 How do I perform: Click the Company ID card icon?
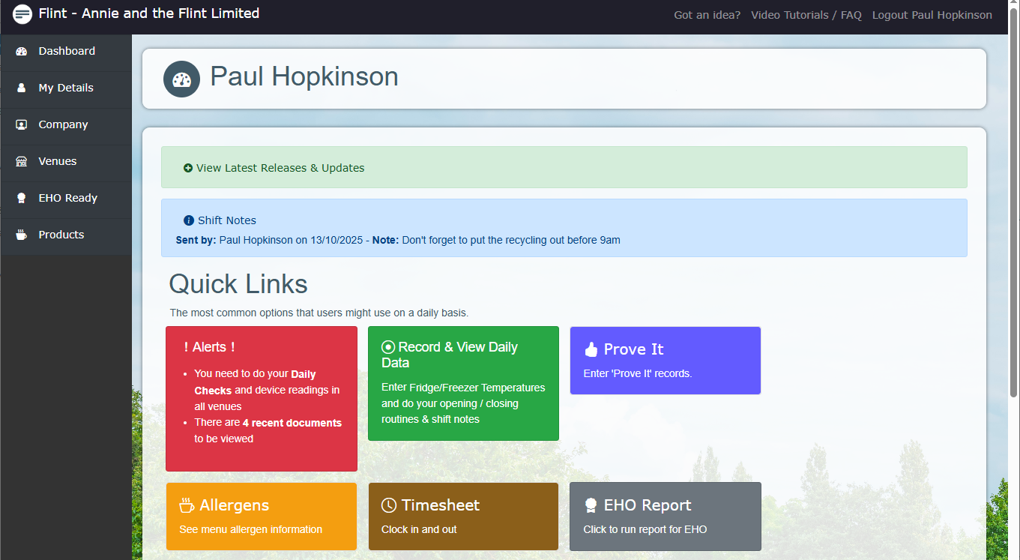(x=22, y=124)
